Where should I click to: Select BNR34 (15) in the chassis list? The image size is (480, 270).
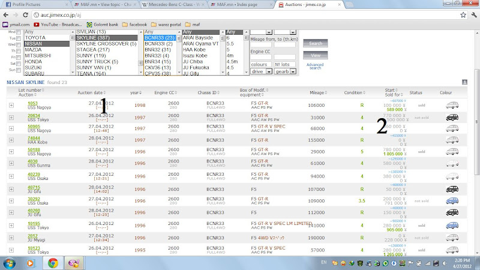tap(160, 62)
